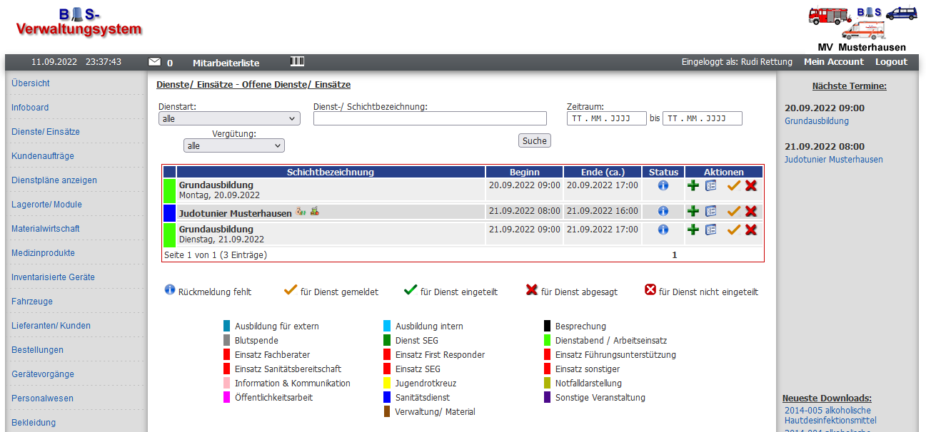This screenshot has width=926, height=432.
Task: Click blue info status icon for Montag Grundausbildung
Action: (663, 186)
